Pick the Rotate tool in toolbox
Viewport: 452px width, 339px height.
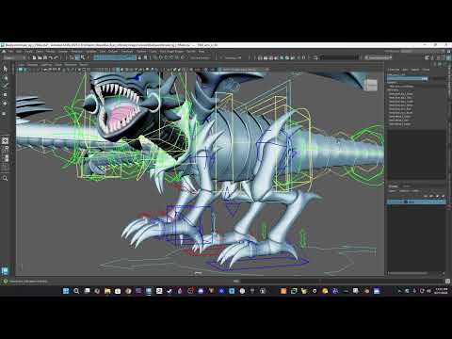pos(6,104)
